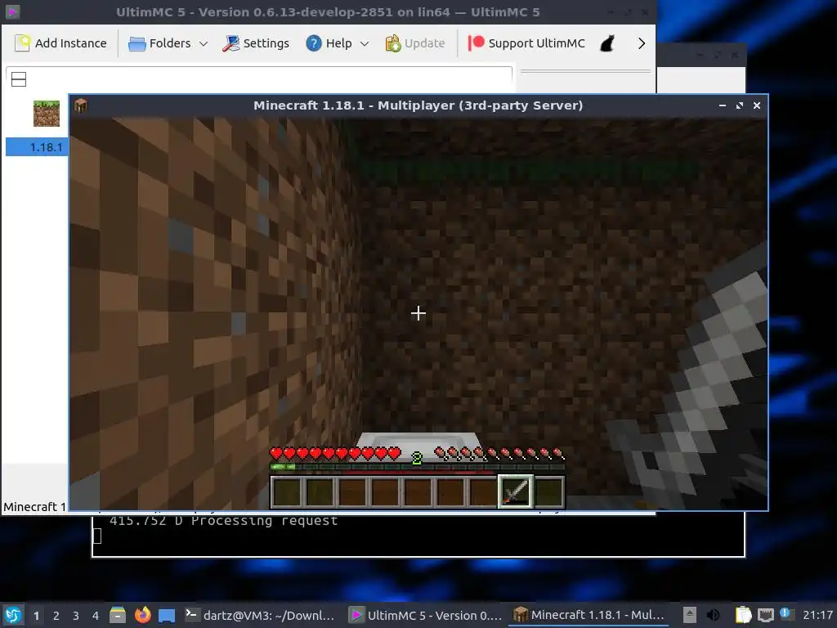837x628 pixels.
Task: Click the clipboard manager tray icon
Action: (743, 615)
